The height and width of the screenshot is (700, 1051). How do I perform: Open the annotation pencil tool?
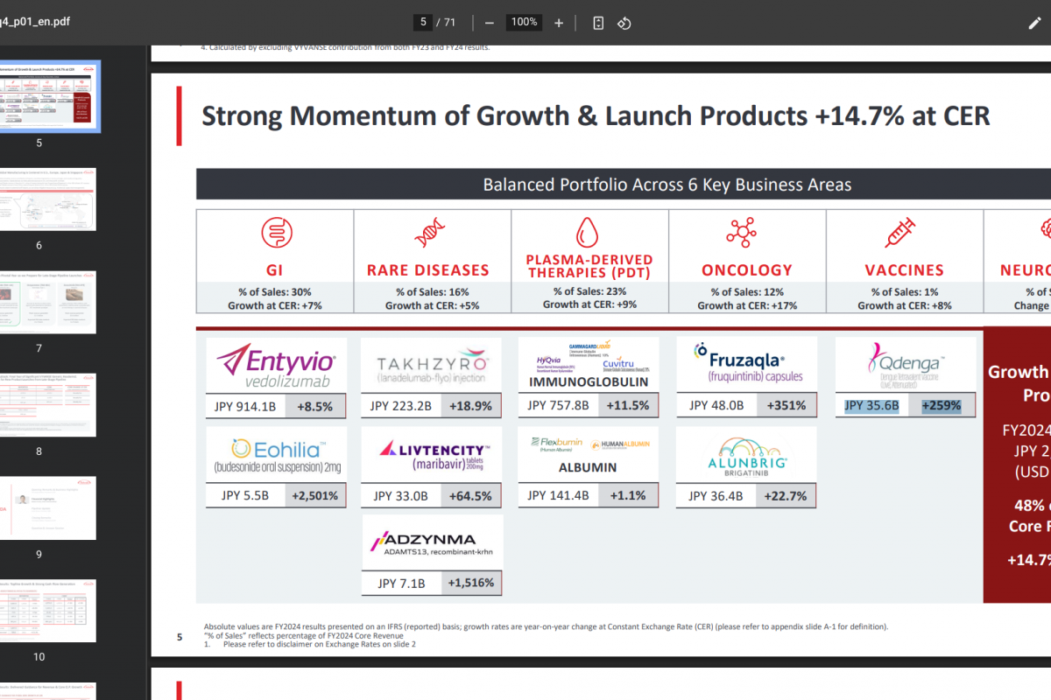pyautogui.click(x=1034, y=23)
